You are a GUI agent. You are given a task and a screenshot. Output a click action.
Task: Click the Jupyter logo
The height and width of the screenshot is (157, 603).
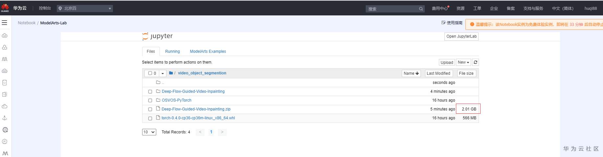[157, 36]
